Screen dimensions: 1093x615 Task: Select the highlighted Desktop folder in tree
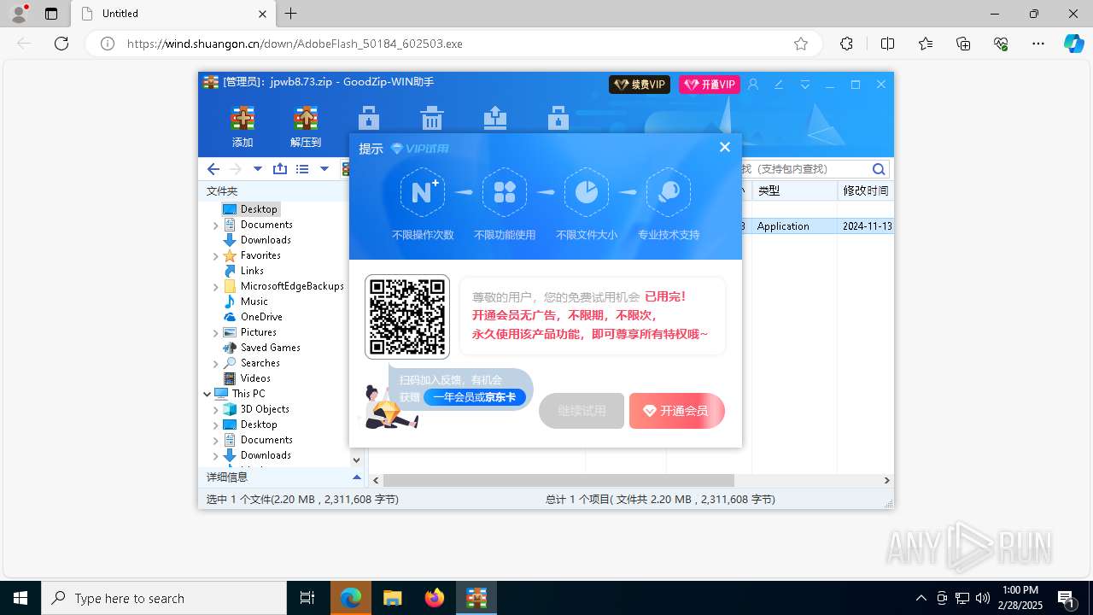[x=259, y=209]
